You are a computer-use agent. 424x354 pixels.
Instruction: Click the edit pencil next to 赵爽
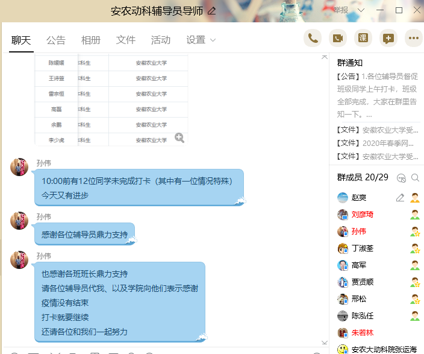pyautogui.click(x=400, y=197)
